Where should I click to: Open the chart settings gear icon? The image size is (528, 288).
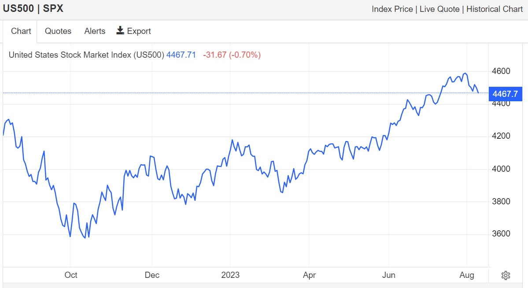(x=506, y=276)
